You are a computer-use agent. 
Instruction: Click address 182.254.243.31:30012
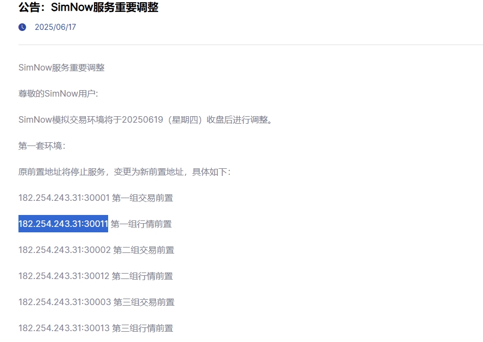[64, 276]
